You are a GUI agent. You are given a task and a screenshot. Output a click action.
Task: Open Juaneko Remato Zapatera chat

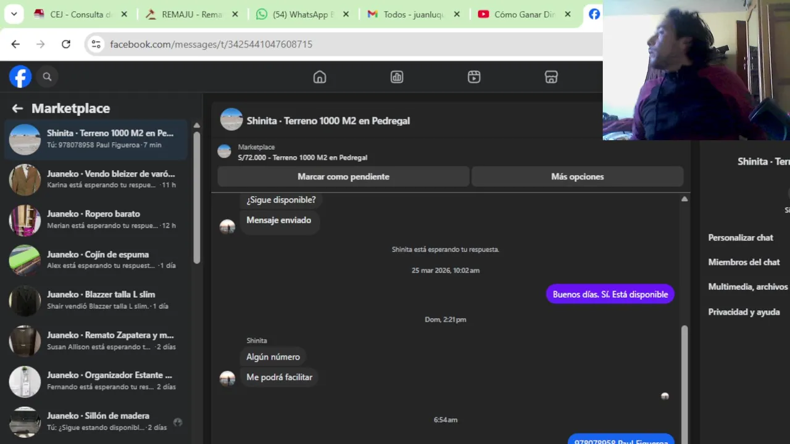coord(96,340)
